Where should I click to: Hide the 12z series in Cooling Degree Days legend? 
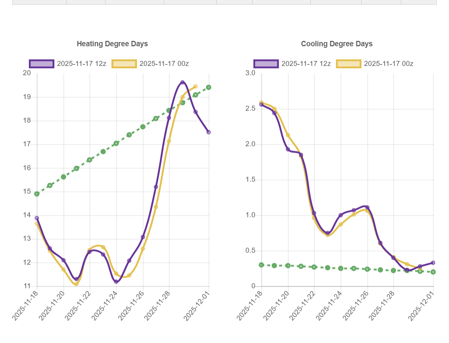point(306,64)
